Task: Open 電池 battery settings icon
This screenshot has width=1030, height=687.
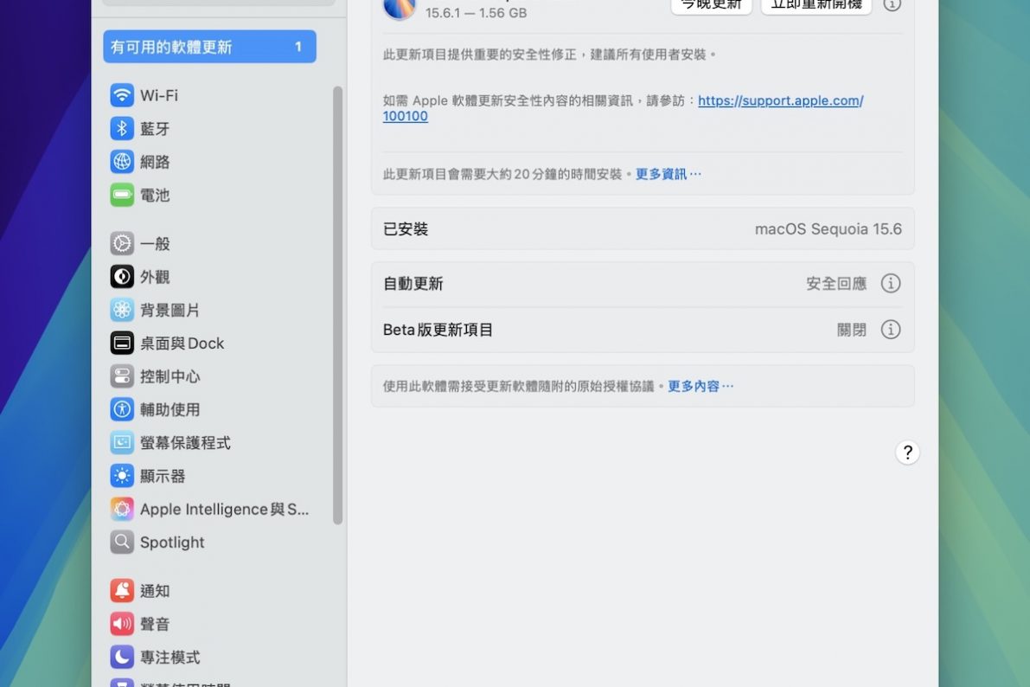Action: click(x=122, y=195)
